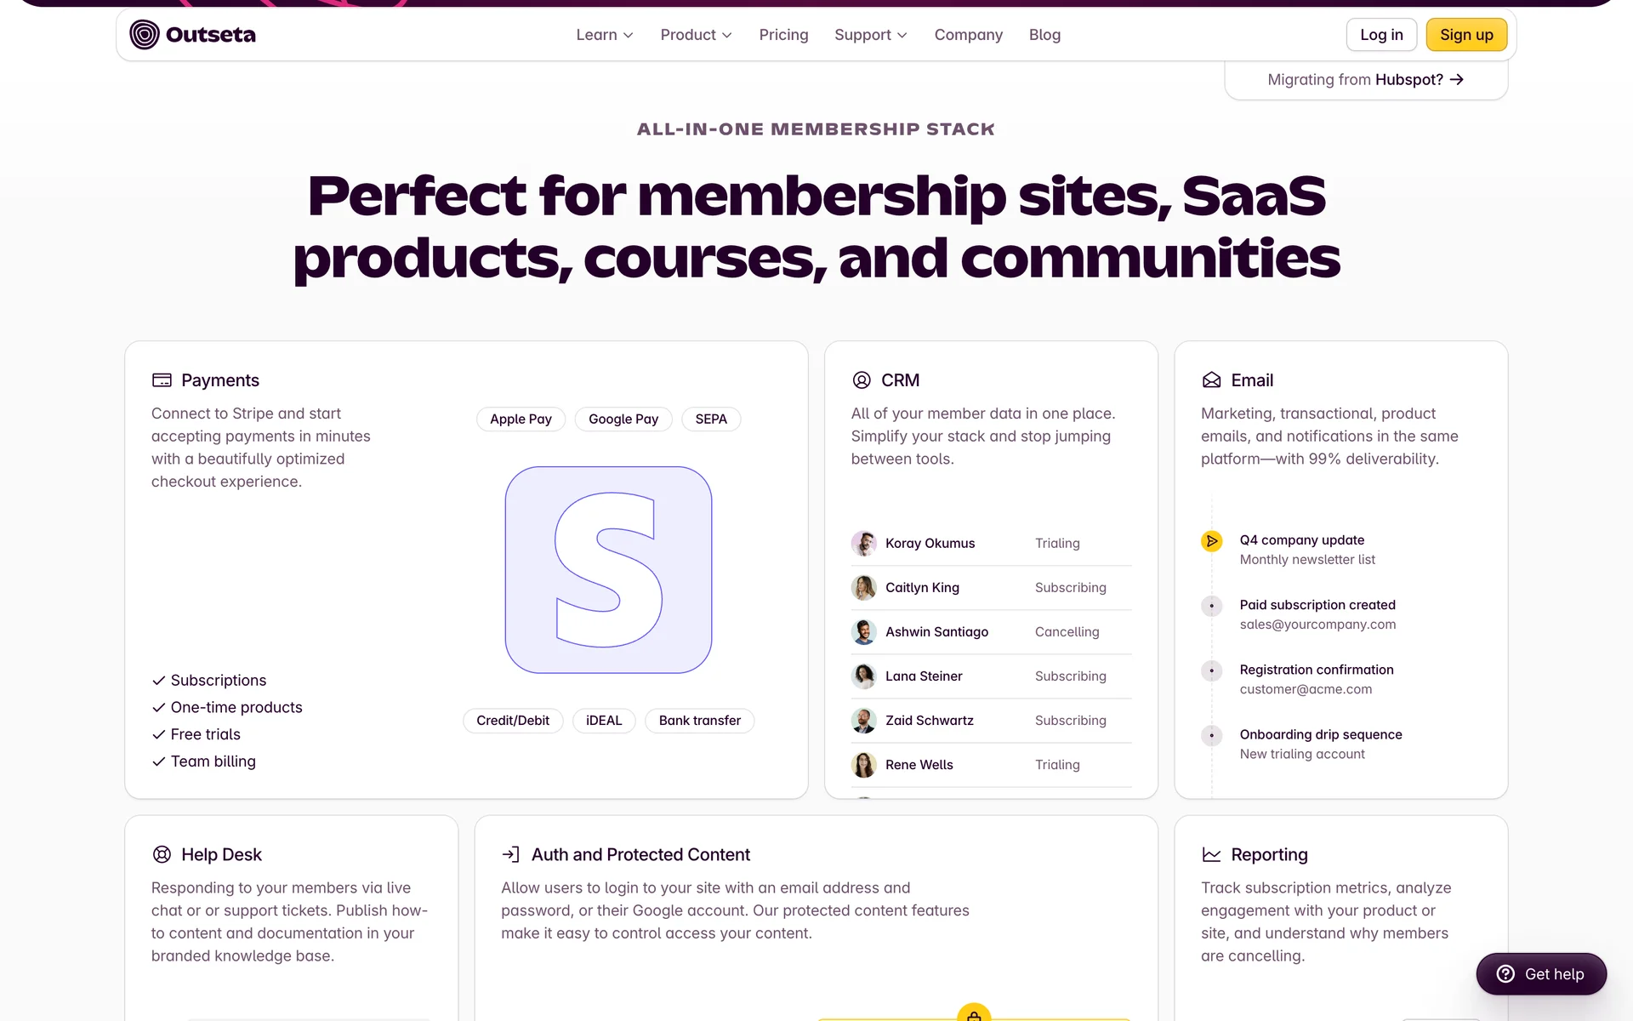This screenshot has width=1633, height=1021.
Task: Click Koray Okumus's avatar in CRM list
Action: coord(863,544)
